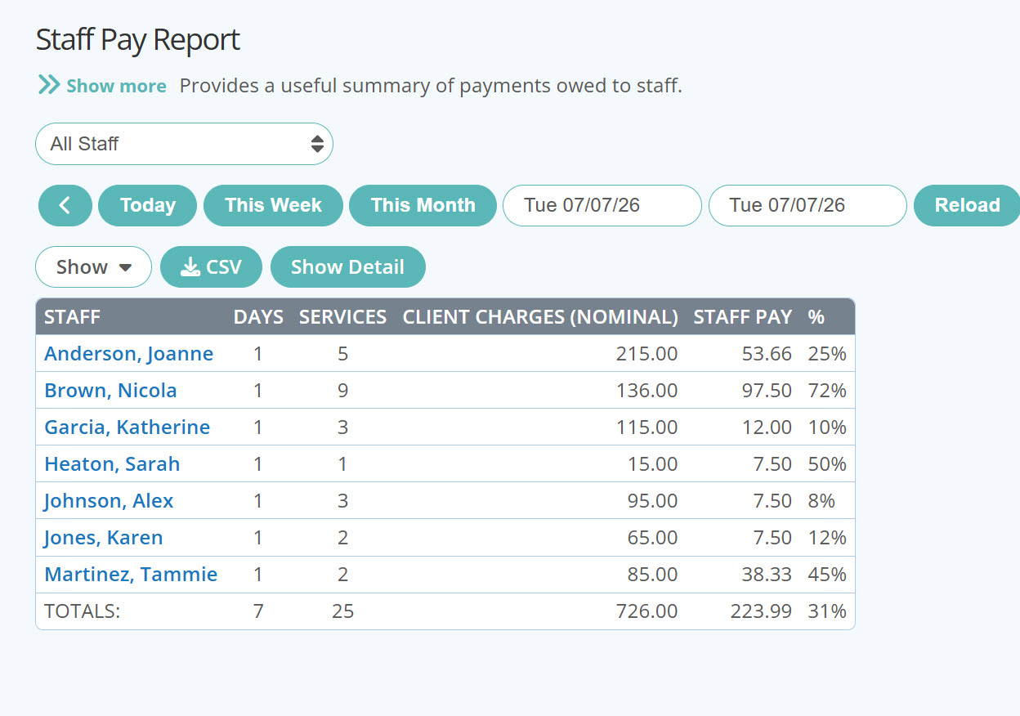The image size is (1020, 716).
Task: Click Anderson's percentage 25%
Action: tap(827, 354)
